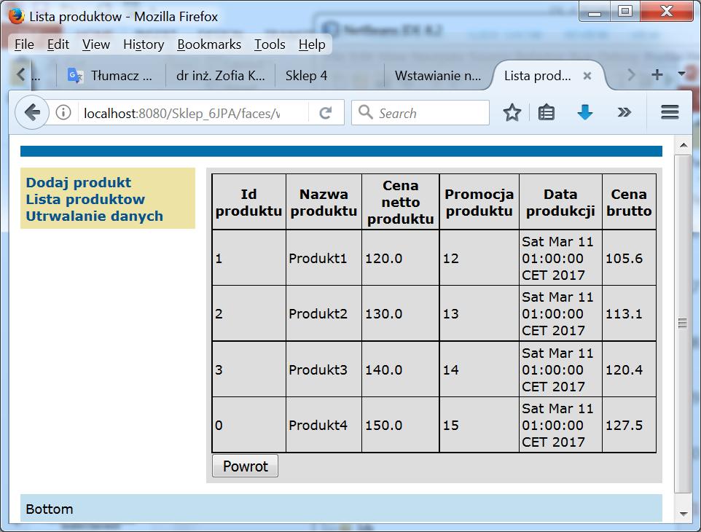
Task: Click net price 120.0 cell
Action: coord(400,258)
